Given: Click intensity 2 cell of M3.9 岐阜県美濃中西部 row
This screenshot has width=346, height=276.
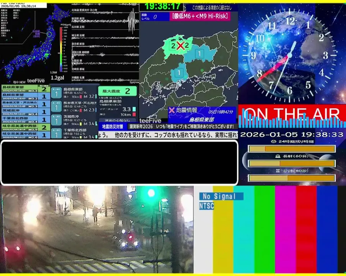Looking at the screenshot, I should point(44,127).
